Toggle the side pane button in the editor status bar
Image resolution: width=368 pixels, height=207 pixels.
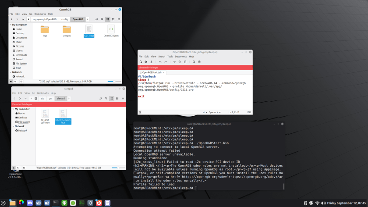[140, 112]
